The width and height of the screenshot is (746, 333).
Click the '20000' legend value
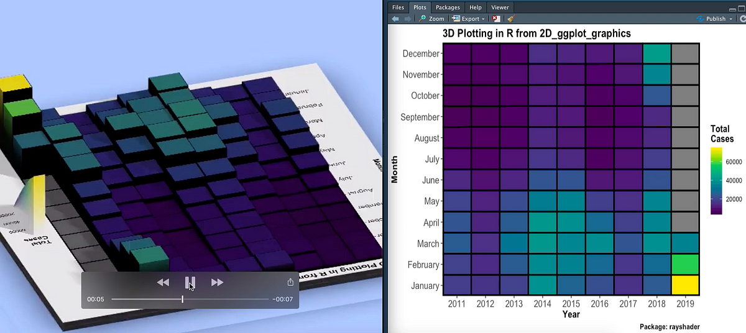(x=734, y=199)
